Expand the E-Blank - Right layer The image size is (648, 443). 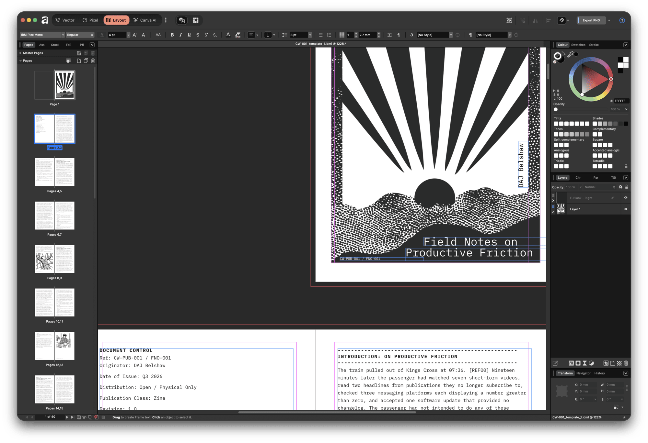pos(553,201)
